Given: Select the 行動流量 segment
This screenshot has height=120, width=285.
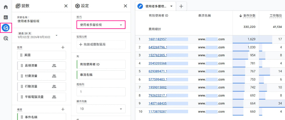Looking at the screenshot, I should 42,87.
